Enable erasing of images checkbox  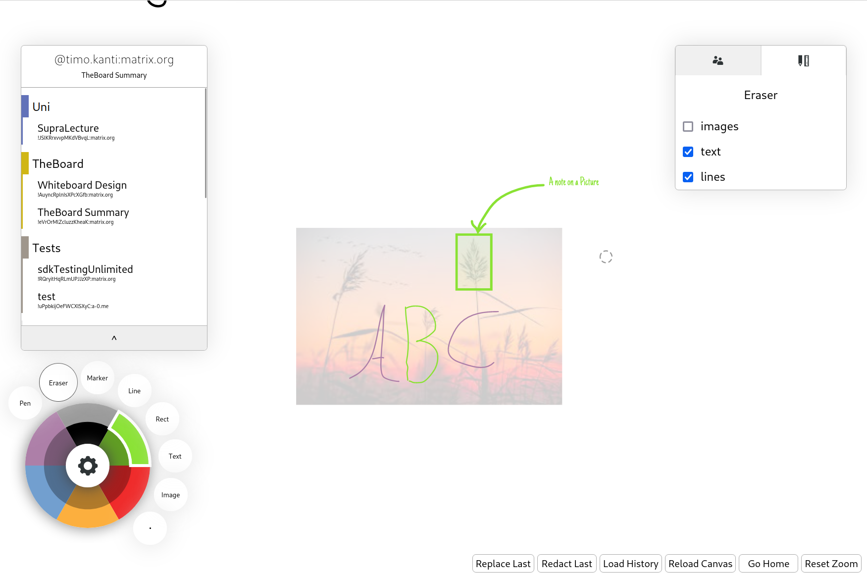coord(688,127)
